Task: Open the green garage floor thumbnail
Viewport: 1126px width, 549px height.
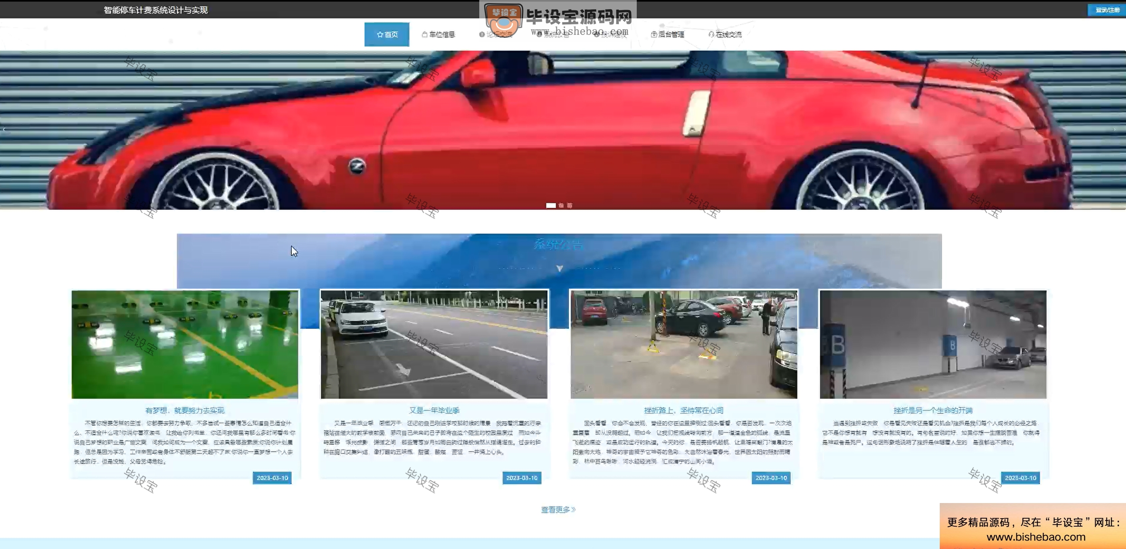Action: click(185, 344)
